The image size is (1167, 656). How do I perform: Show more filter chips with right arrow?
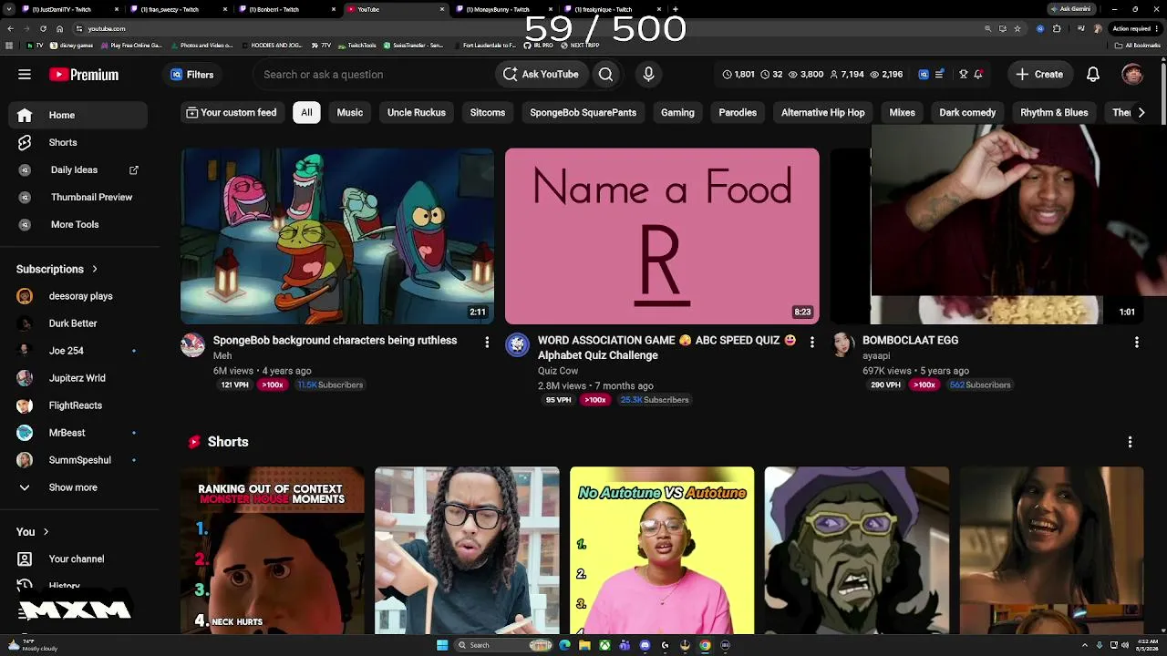coord(1141,113)
